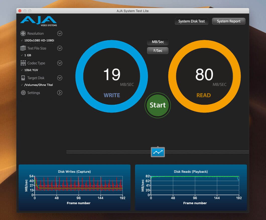Open the System Report tab
Viewport: 266px width, 220px height.
click(229, 21)
